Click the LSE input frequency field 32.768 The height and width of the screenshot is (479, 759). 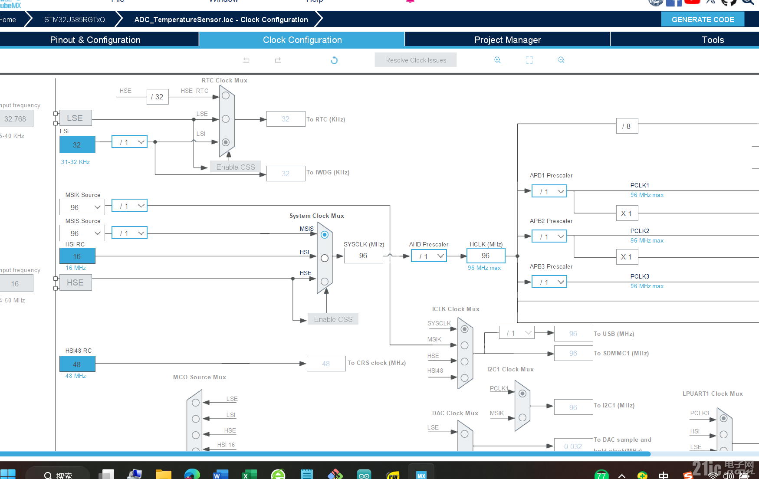coord(16,119)
